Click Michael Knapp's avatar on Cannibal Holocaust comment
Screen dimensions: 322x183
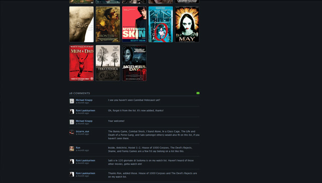click(x=71, y=101)
